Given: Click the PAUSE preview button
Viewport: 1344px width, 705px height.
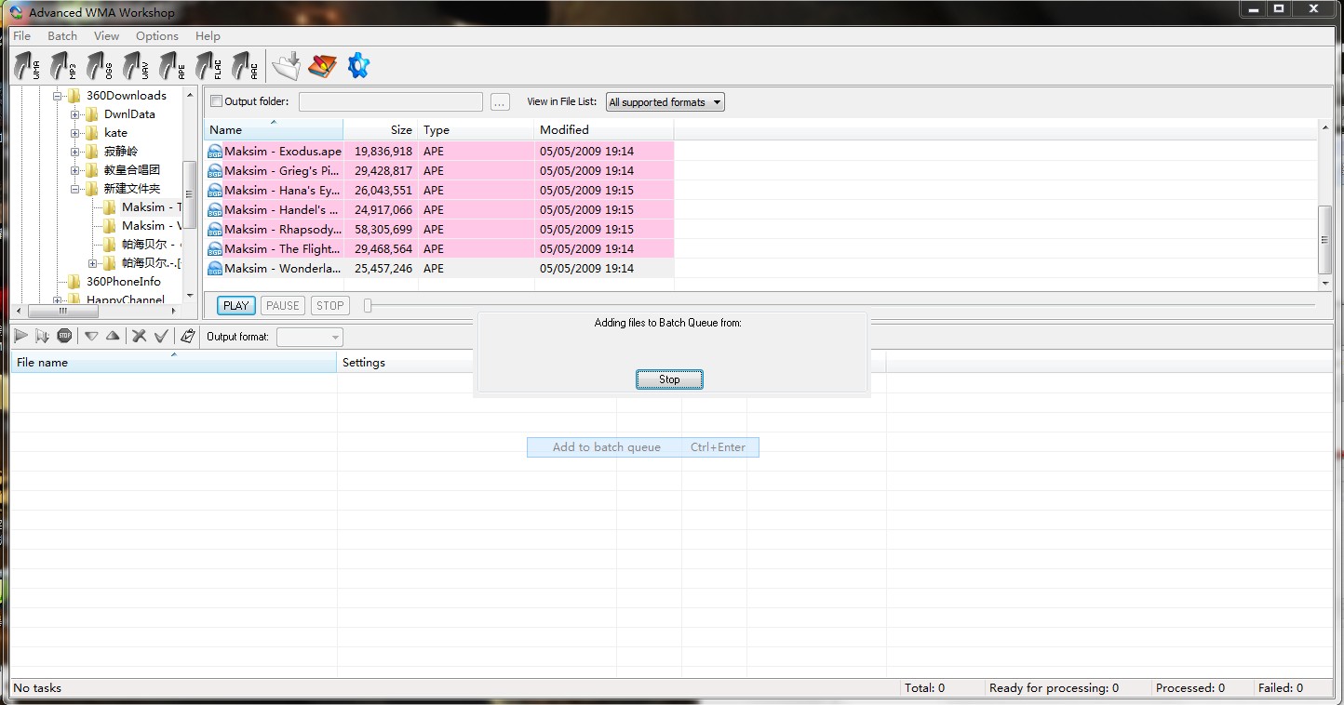Looking at the screenshot, I should point(283,305).
